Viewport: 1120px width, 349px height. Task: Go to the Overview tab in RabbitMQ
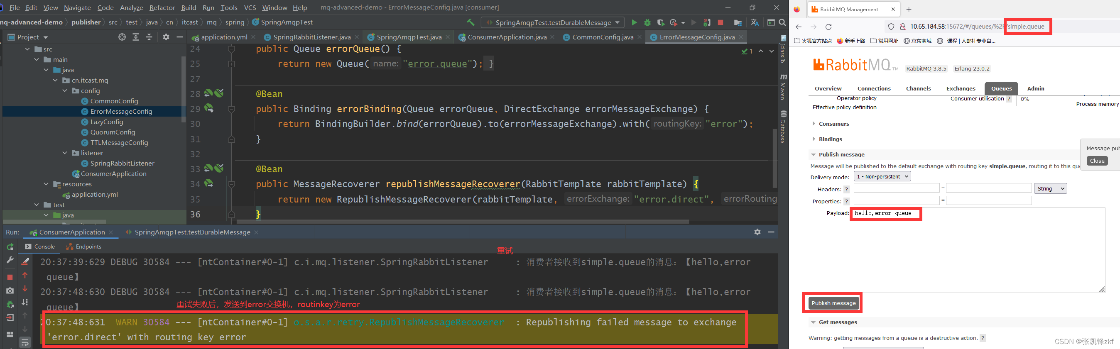[x=828, y=88]
